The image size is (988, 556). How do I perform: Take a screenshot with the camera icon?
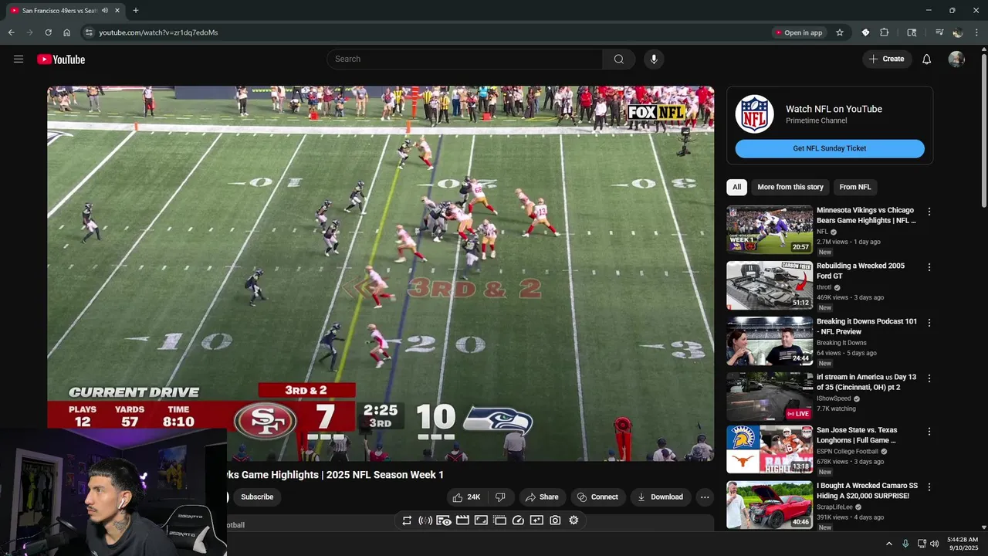click(555, 520)
